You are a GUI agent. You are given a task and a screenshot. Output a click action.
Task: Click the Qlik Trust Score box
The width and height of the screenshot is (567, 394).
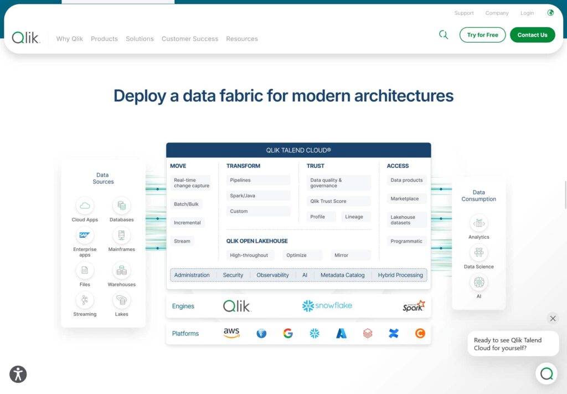coord(338,201)
